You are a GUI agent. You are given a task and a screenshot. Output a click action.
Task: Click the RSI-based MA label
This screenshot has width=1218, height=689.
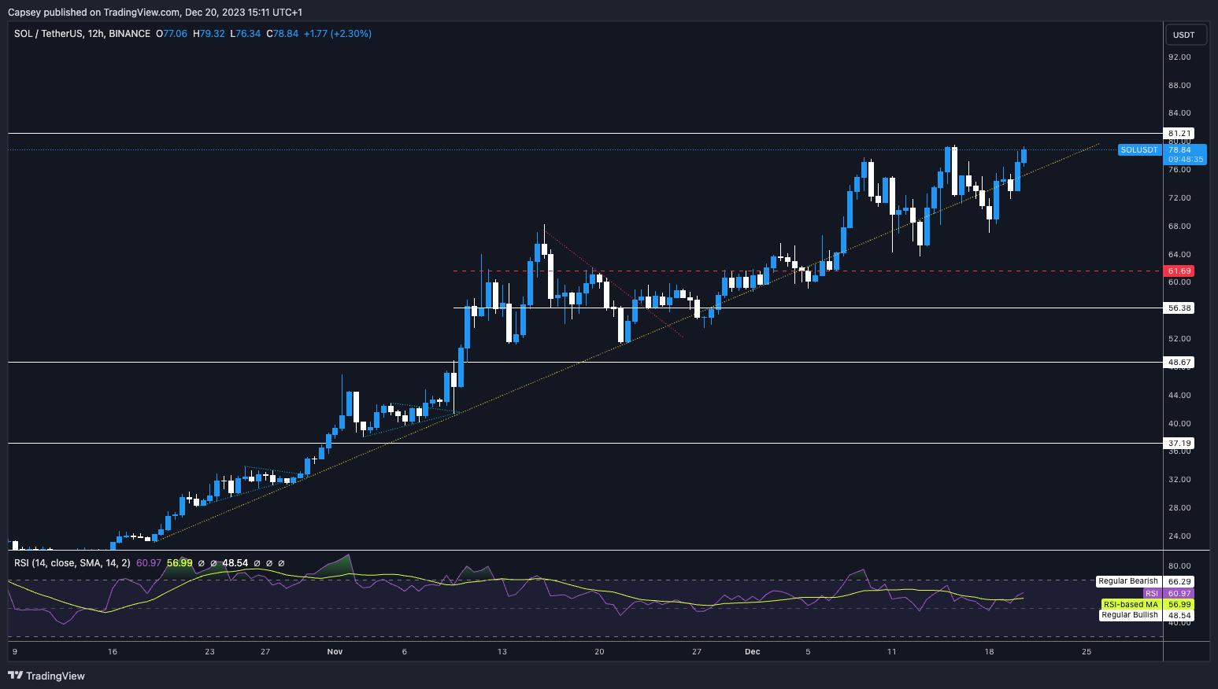point(1131,604)
